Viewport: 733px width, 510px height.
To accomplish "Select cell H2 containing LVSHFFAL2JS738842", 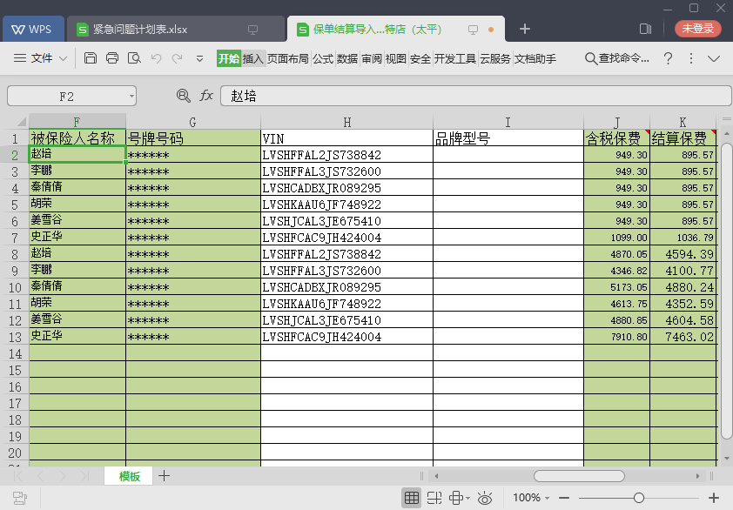I will pos(346,155).
